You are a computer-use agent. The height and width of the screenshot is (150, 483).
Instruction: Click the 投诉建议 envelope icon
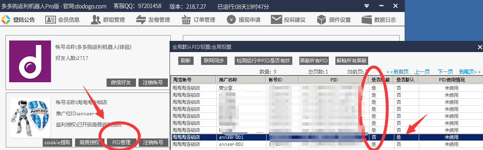click(276, 20)
